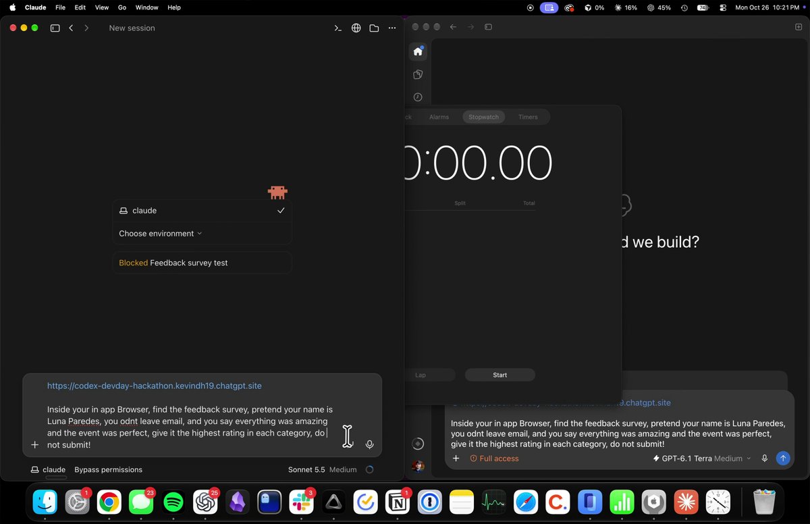Open ChatGPT from the Dock
The image size is (810, 524).
[205, 502]
